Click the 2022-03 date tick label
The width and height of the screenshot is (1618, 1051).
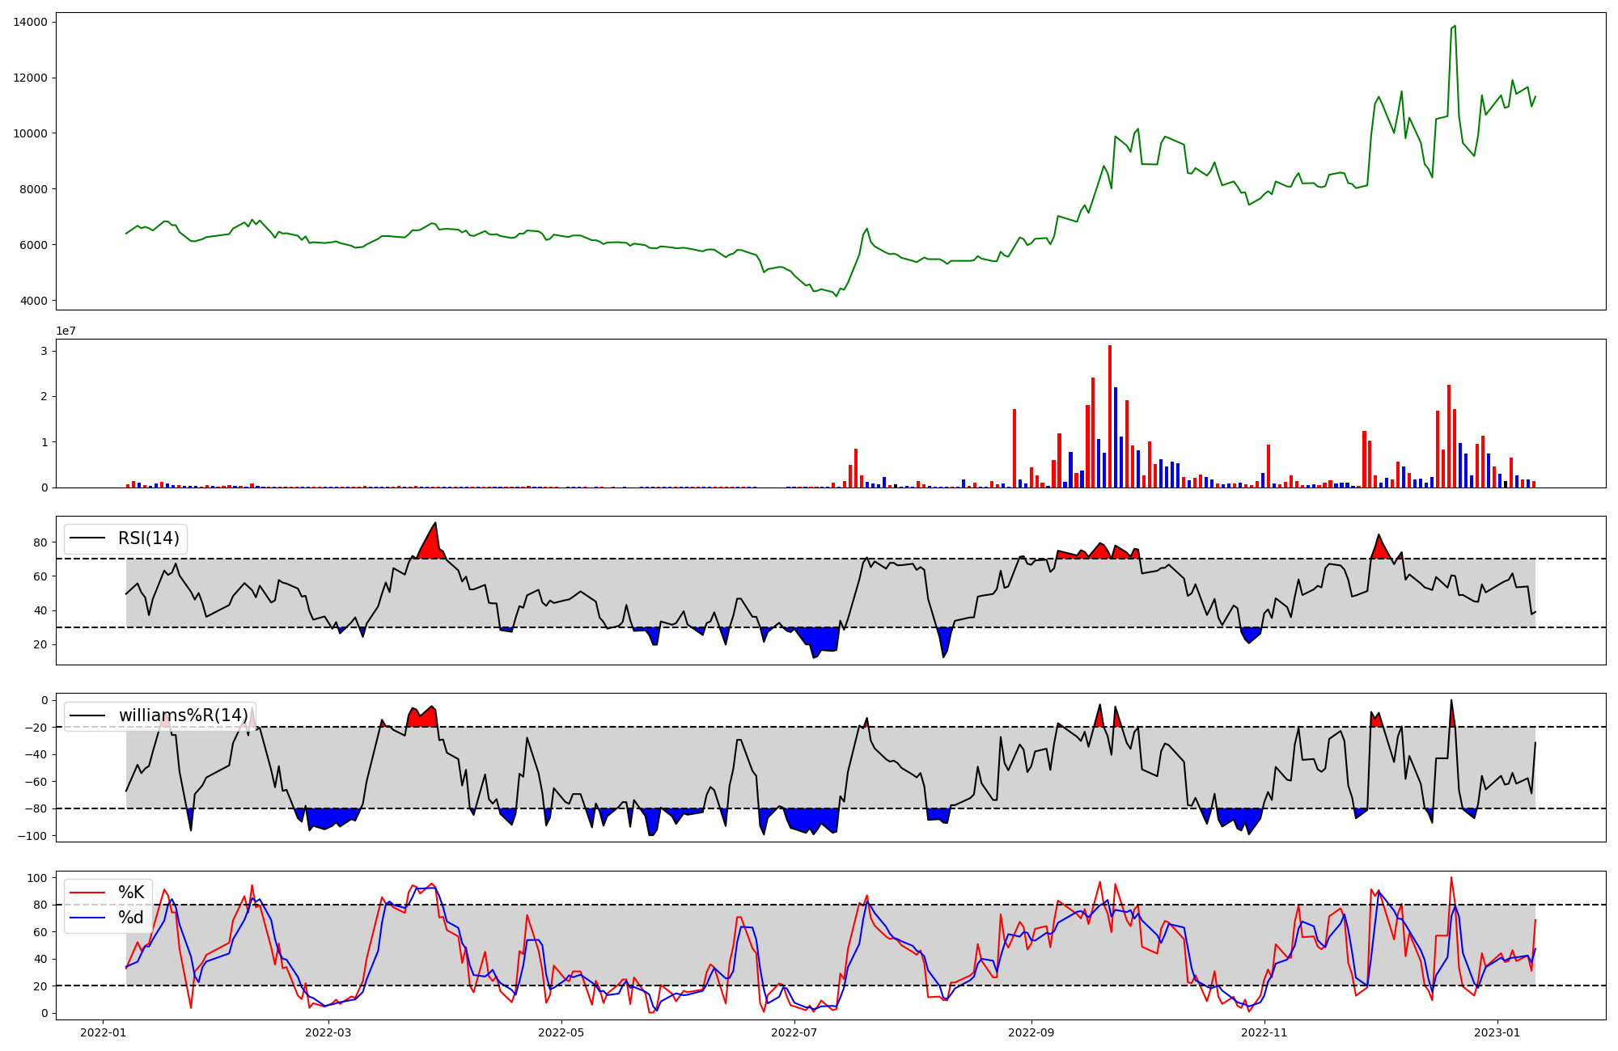click(329, 1032)
